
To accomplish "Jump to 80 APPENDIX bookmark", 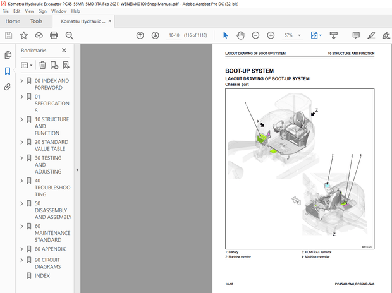I will [x=50, y=249].
